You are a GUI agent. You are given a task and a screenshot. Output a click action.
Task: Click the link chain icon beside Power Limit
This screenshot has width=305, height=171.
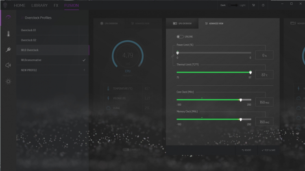pyautogui.click(x=173, y=56)
